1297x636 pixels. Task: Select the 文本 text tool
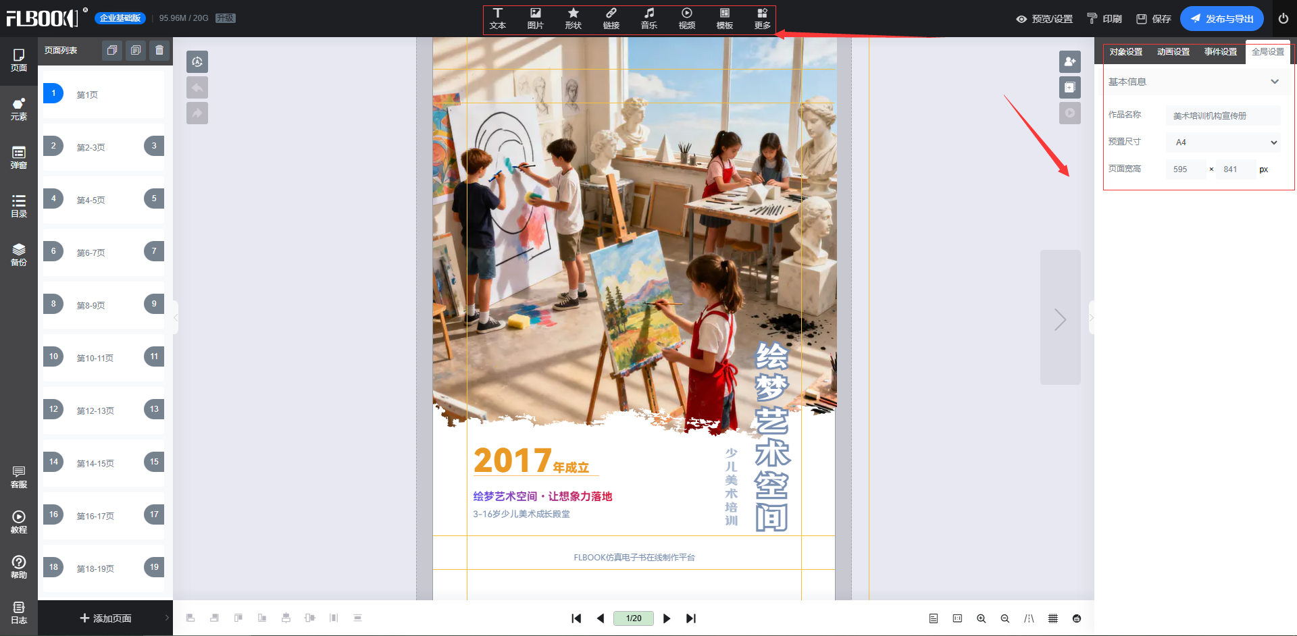pyautogui.click(x=498, y=18)
